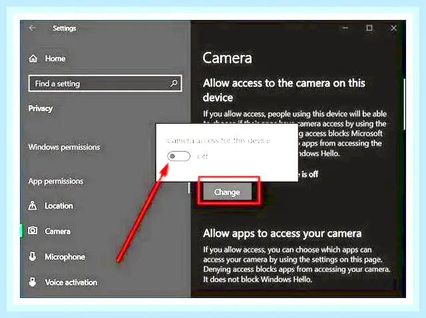Click the Camera page title
Screen dimensions: 426x318
(x=228, y=58)
